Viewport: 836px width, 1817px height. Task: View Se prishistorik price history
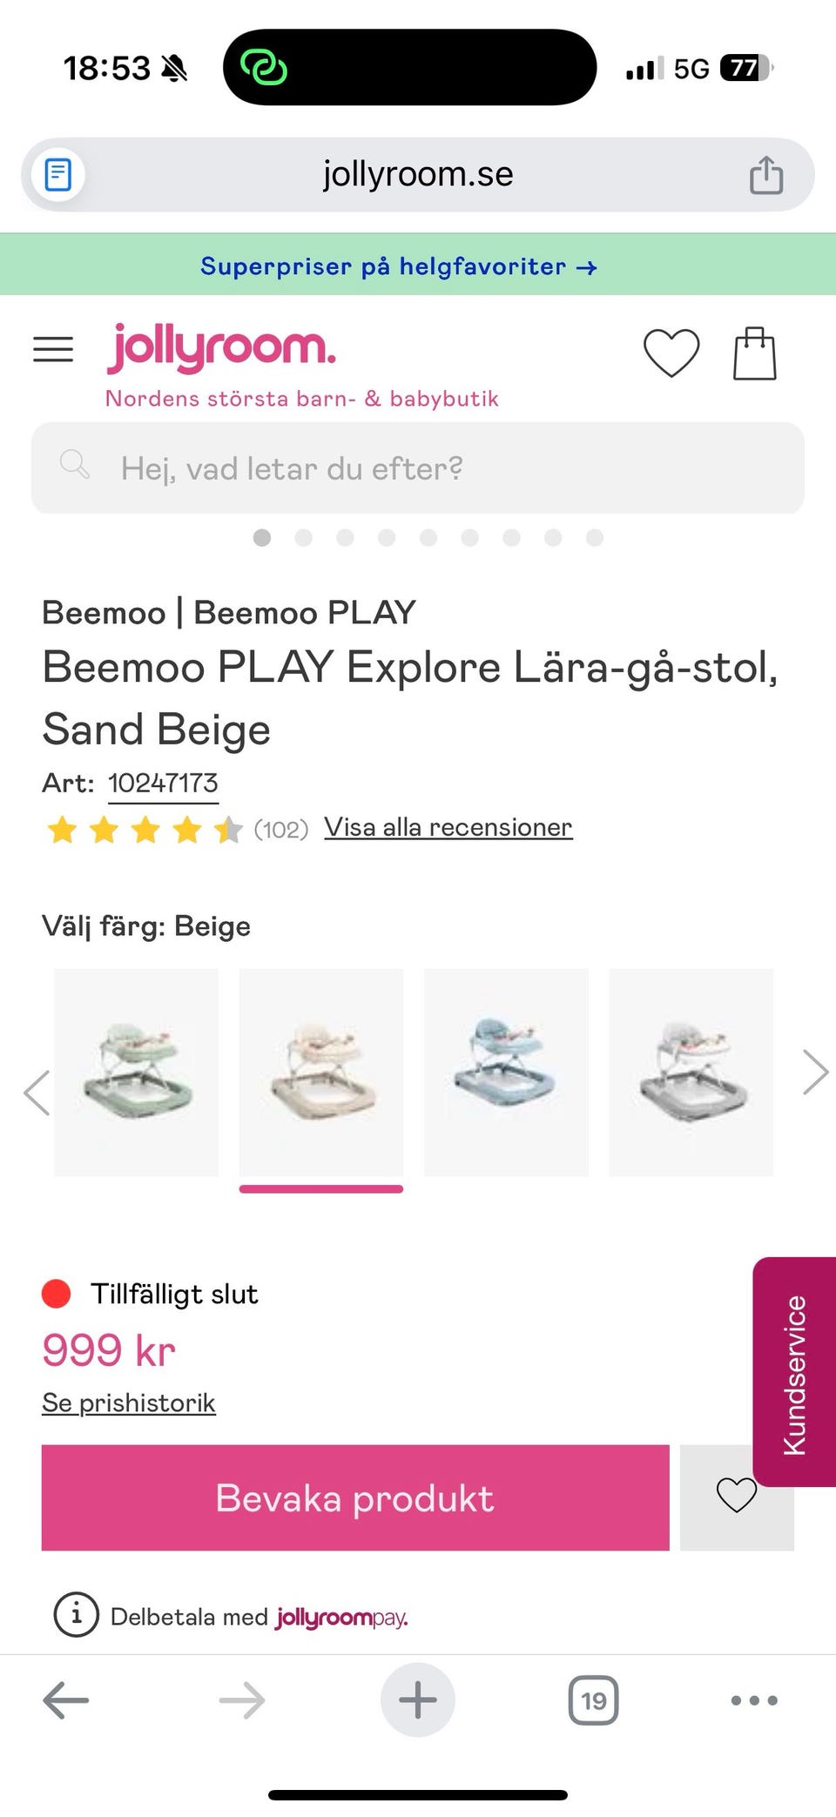tap(129, 1403)
